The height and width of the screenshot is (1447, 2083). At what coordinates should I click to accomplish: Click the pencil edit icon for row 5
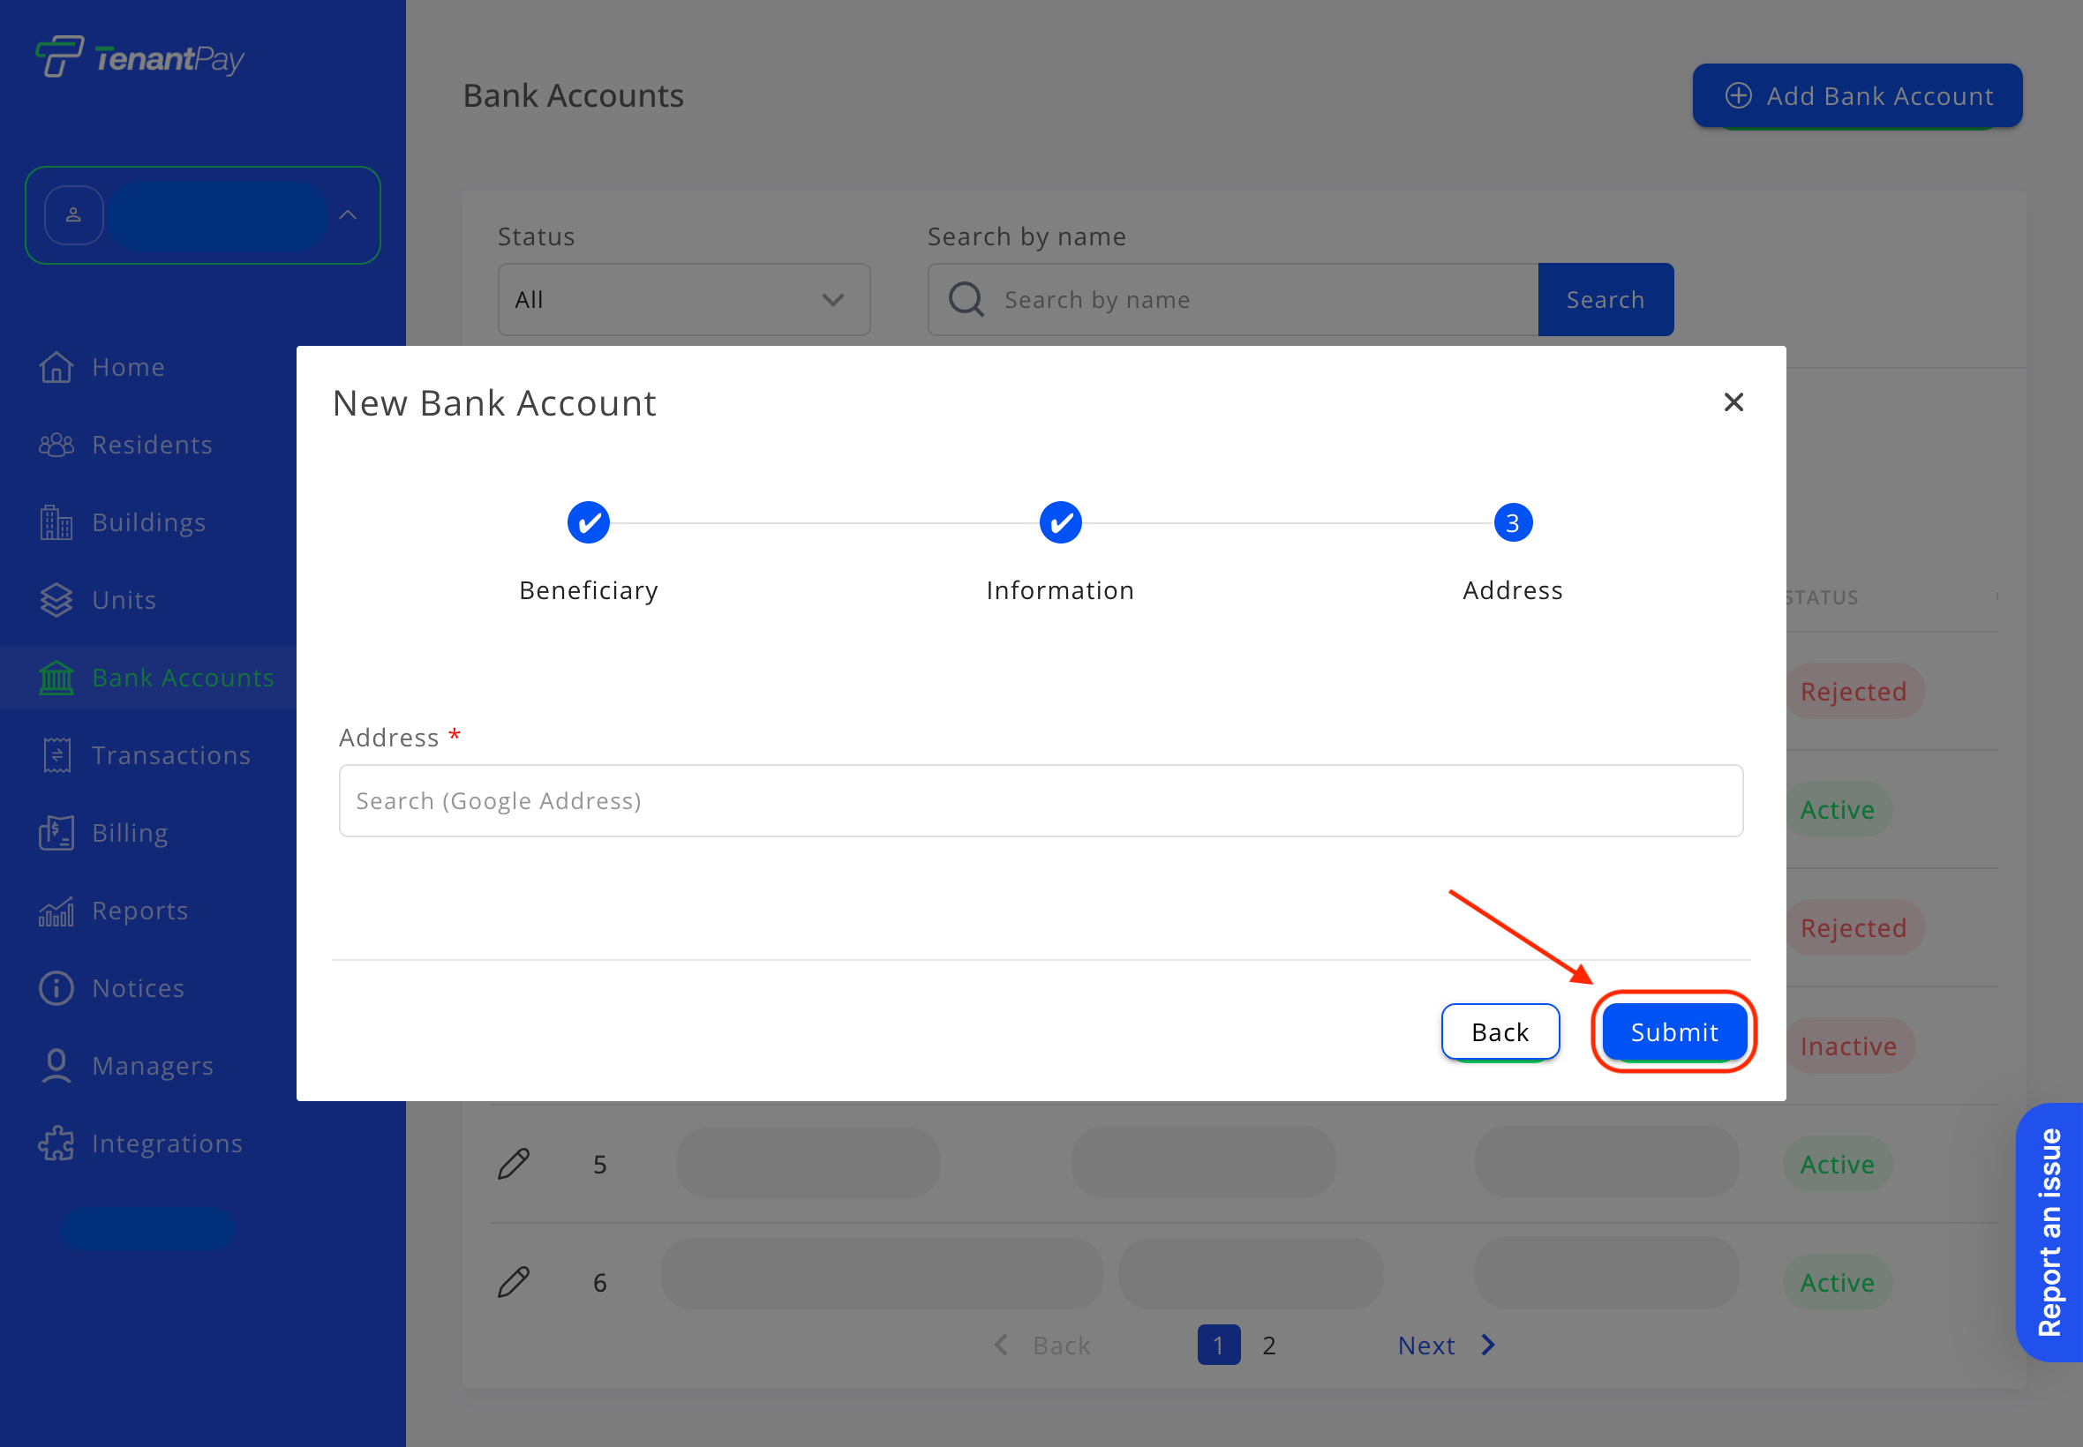click(514, 1164)
